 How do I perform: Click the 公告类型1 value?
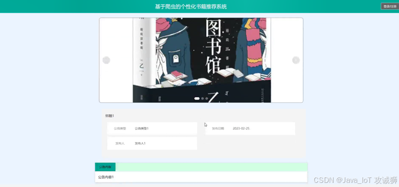coord(142,129)
